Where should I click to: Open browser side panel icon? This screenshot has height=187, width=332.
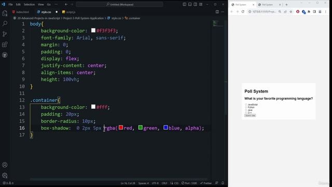coord(314,11)
